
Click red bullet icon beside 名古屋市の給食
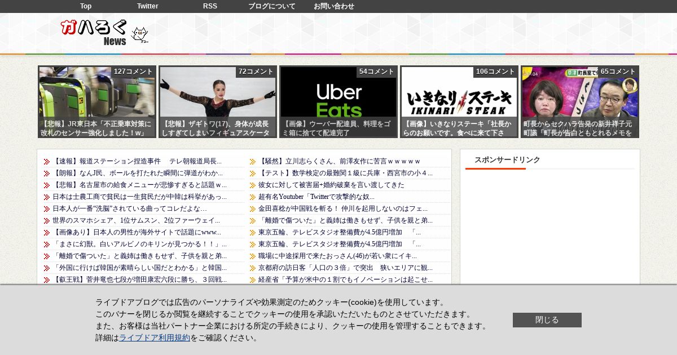click(x=47, y=185)
